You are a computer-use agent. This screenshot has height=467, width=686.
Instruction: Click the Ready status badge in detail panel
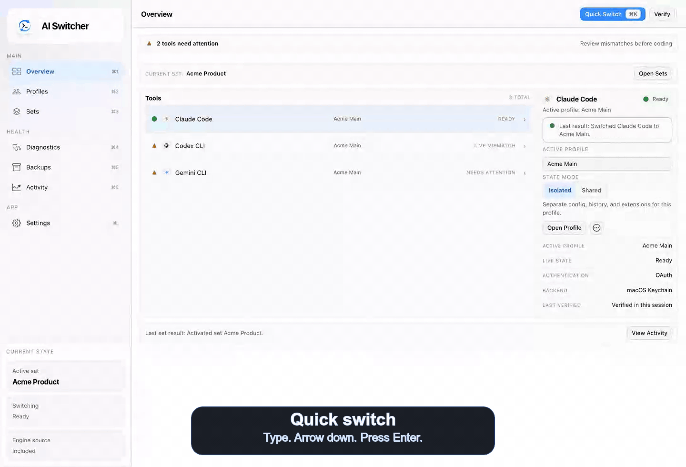tap(656, 99)
